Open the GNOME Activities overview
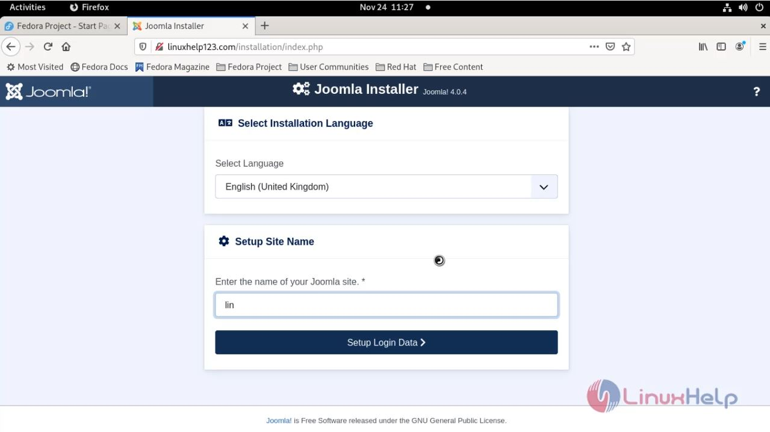 28,7
